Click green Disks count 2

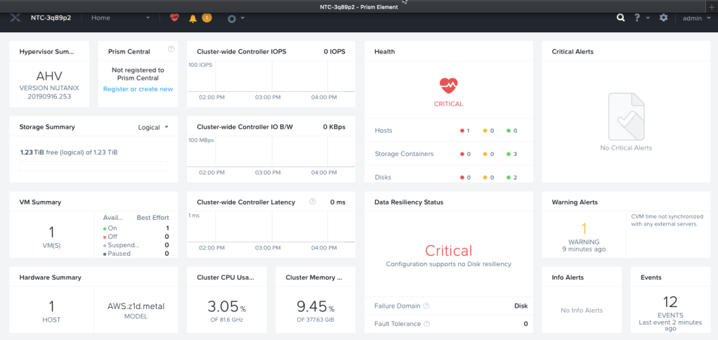pyautogui.click(x=512, y=177)
